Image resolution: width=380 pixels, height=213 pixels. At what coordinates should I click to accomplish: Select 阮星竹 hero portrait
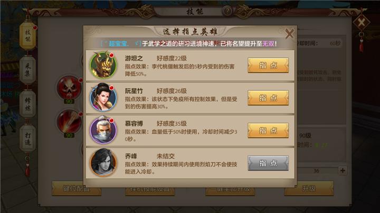tap(103, 97)
